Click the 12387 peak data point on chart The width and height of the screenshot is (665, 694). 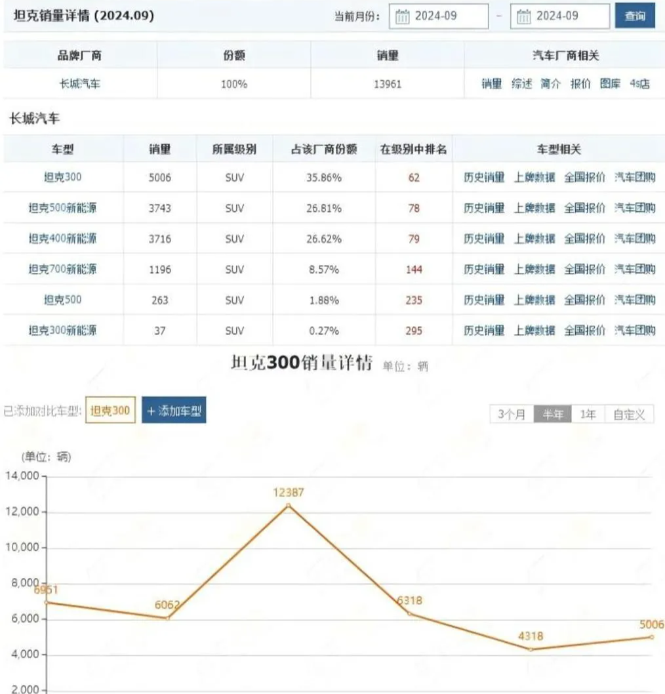pyautogui.click(x=289, y=506)
